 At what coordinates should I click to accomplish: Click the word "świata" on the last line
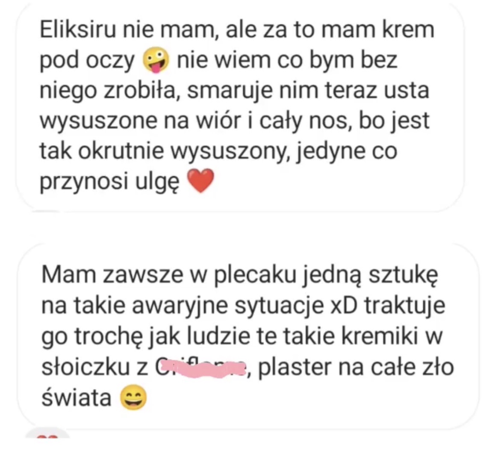(77, 398)
